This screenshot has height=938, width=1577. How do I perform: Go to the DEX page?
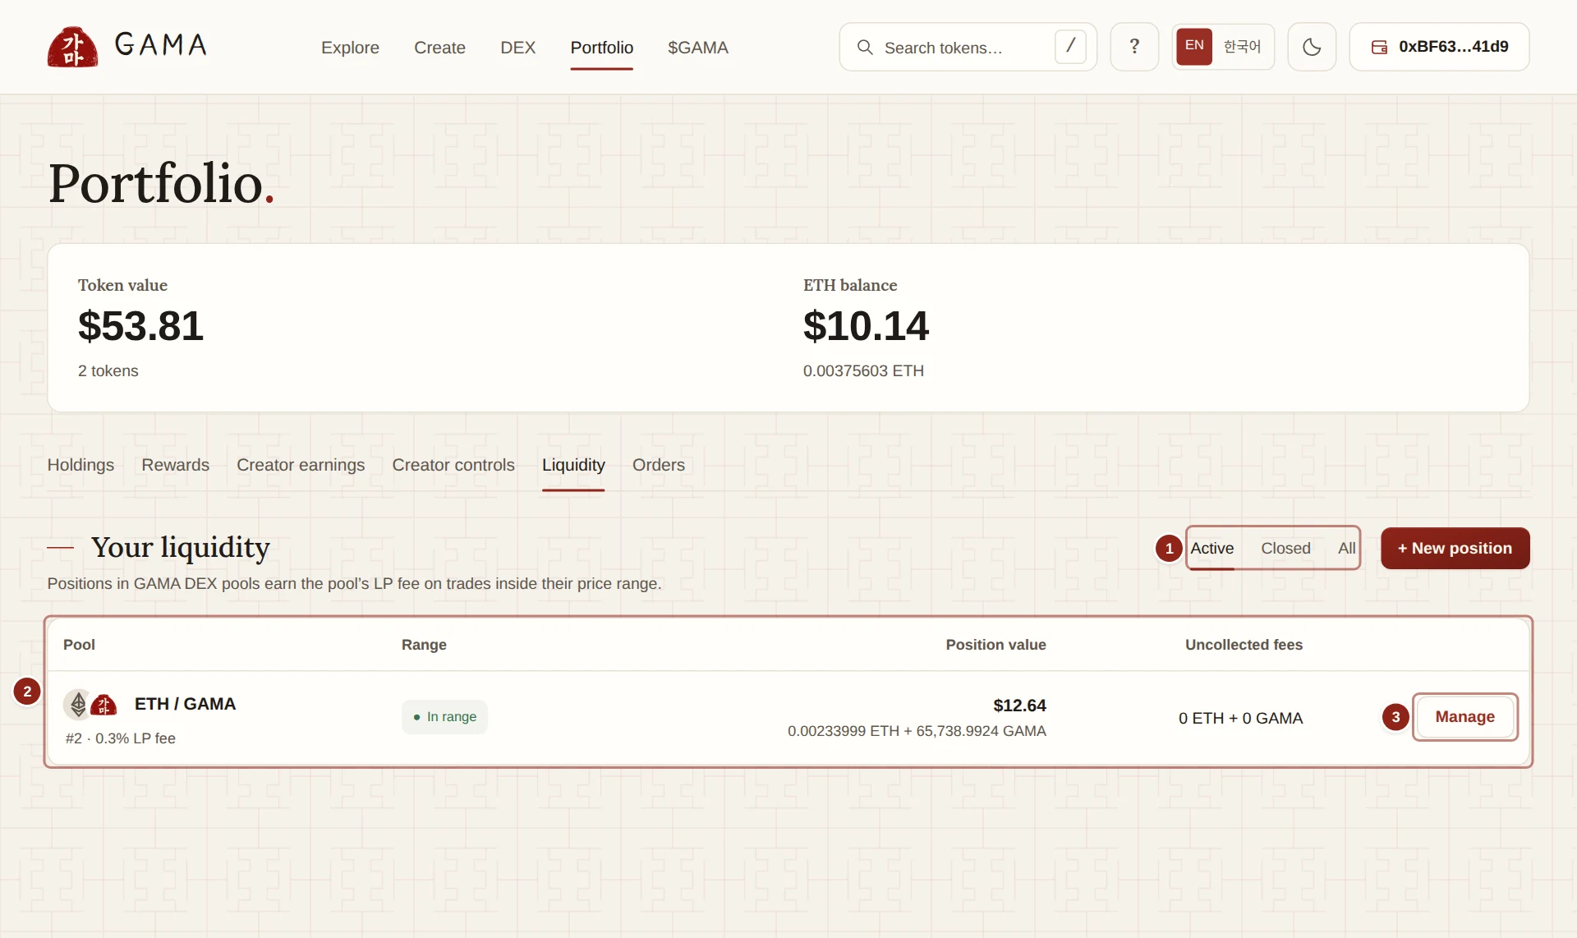pyautogui.click(x=517, y=48)
